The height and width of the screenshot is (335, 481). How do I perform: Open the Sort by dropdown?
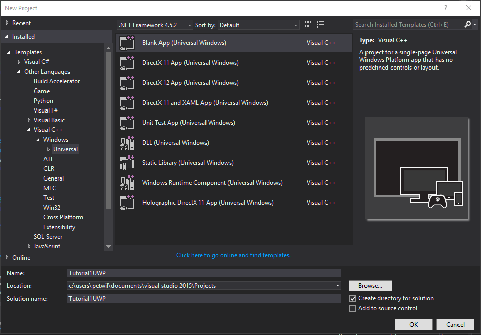pos(259,25)
